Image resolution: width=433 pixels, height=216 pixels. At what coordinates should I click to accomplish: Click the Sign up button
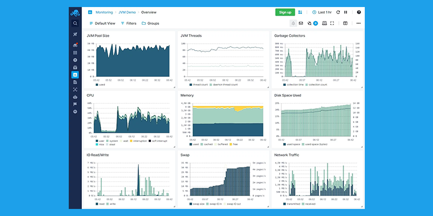tap(285, 12)
